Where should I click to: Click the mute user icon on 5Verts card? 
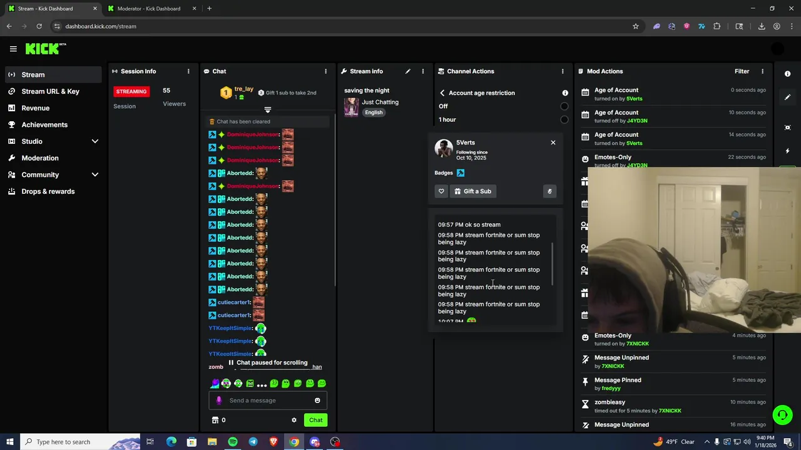coord(549,191)
